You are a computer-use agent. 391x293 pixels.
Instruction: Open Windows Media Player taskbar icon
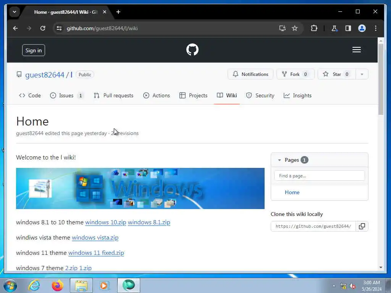[104, 285]
